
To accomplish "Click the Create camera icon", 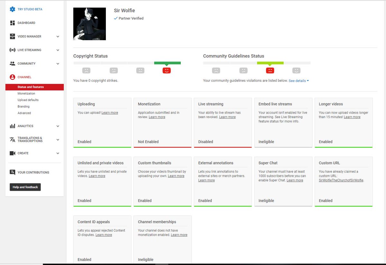I will point(13,153).
